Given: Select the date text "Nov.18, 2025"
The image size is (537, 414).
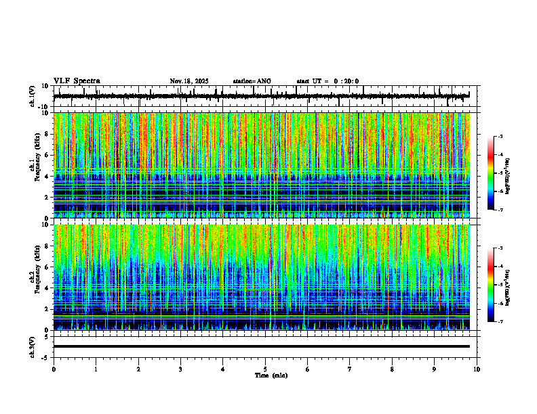Looking at the screenshot, I should [189, 81].
